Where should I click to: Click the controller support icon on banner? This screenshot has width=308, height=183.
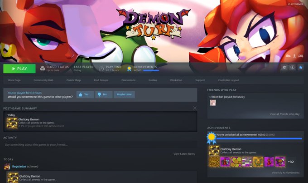pos(301,56)
